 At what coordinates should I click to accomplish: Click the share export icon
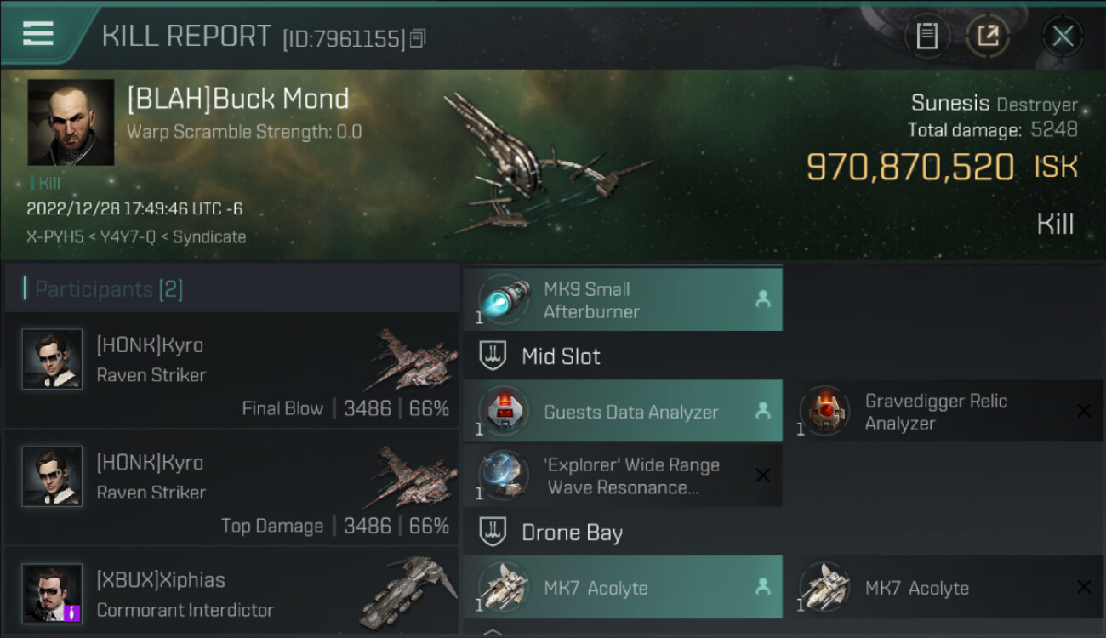click(988, 36)
